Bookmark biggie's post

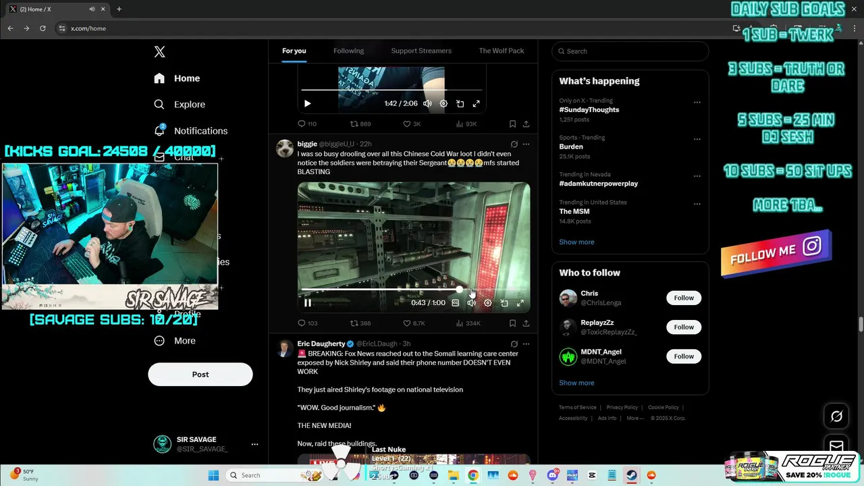(x=512, y=323)
